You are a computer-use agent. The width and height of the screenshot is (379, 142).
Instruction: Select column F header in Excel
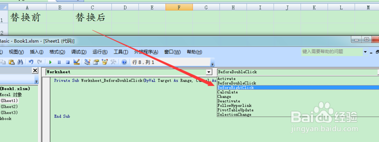pos(179,8)
